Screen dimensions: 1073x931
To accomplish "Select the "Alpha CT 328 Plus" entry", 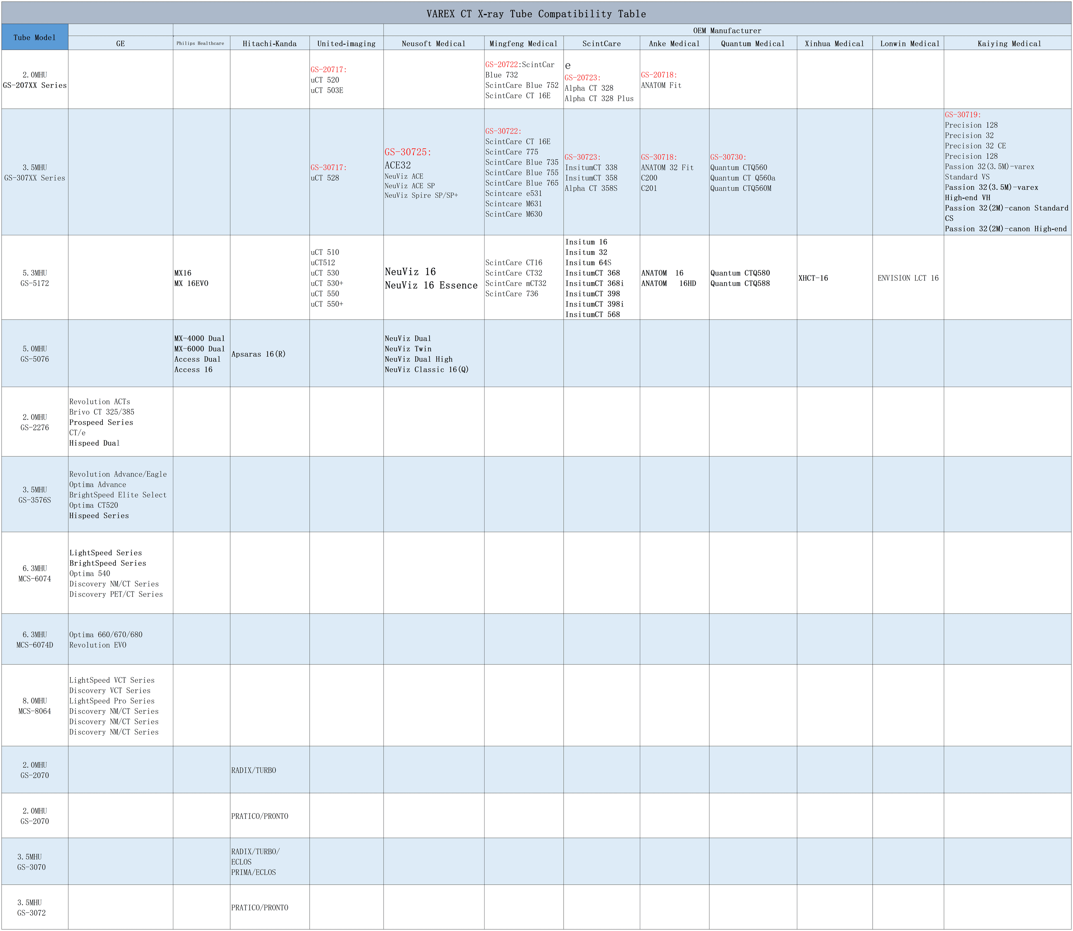I will pyautogui.click(x=599, y=99).
